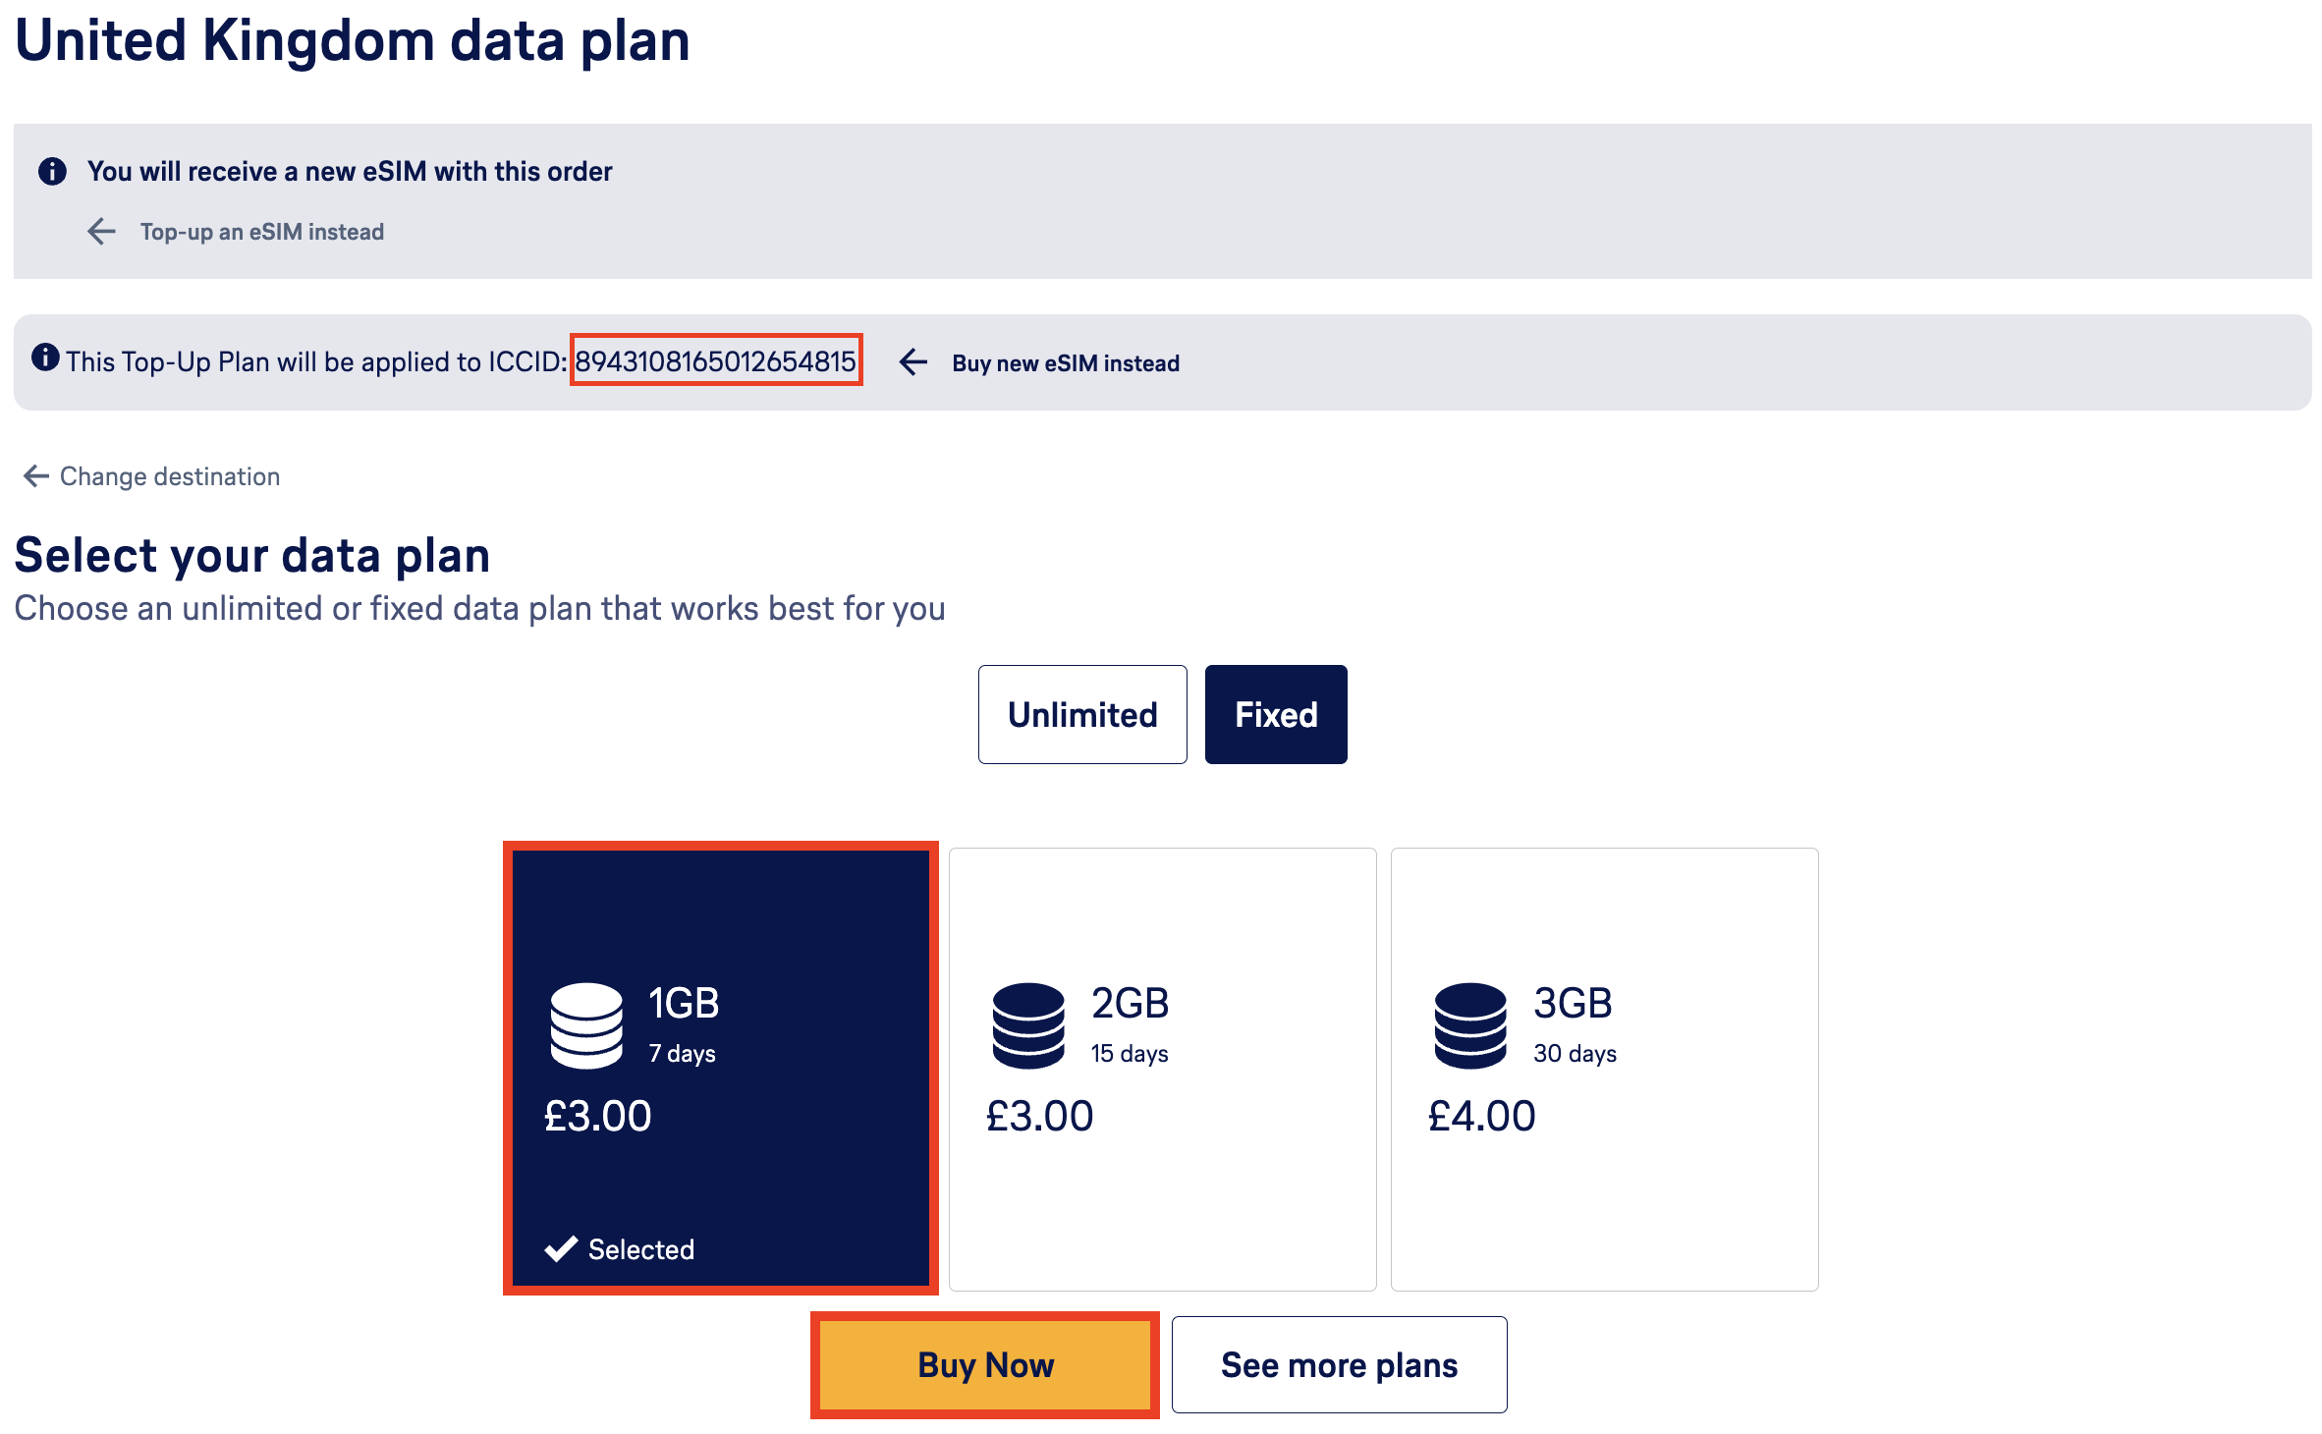Select the 2GB 15 days plan
Image resolution: width=2322 pixels, height=1434 pixels.
(x=1162, y=1069)
